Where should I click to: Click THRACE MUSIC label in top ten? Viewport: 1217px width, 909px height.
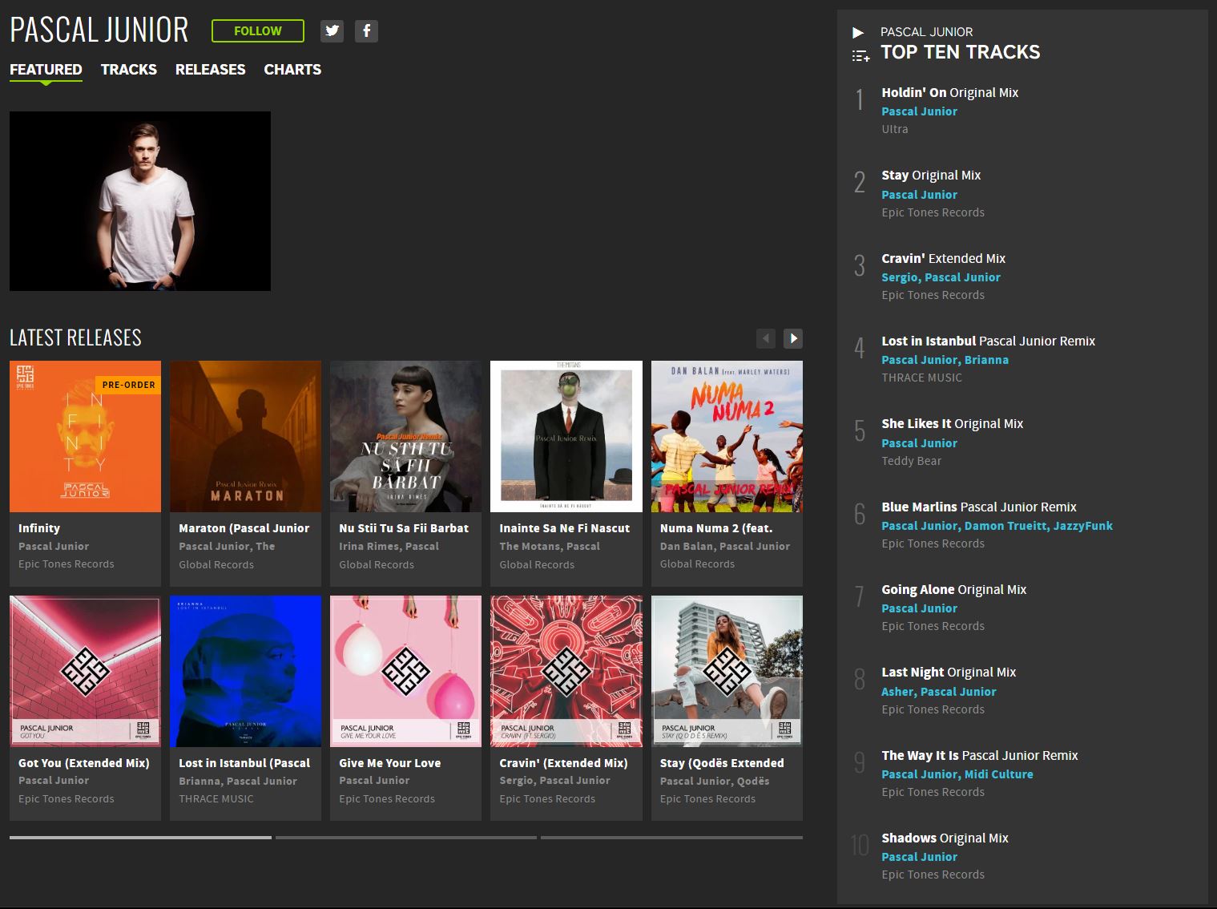pos(922,378)
